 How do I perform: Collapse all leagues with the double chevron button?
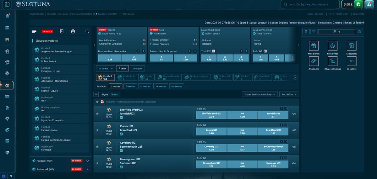point(96,94)
